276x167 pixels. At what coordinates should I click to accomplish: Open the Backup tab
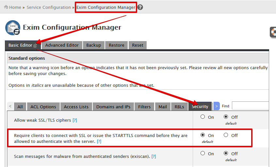(x=94, y=45)
